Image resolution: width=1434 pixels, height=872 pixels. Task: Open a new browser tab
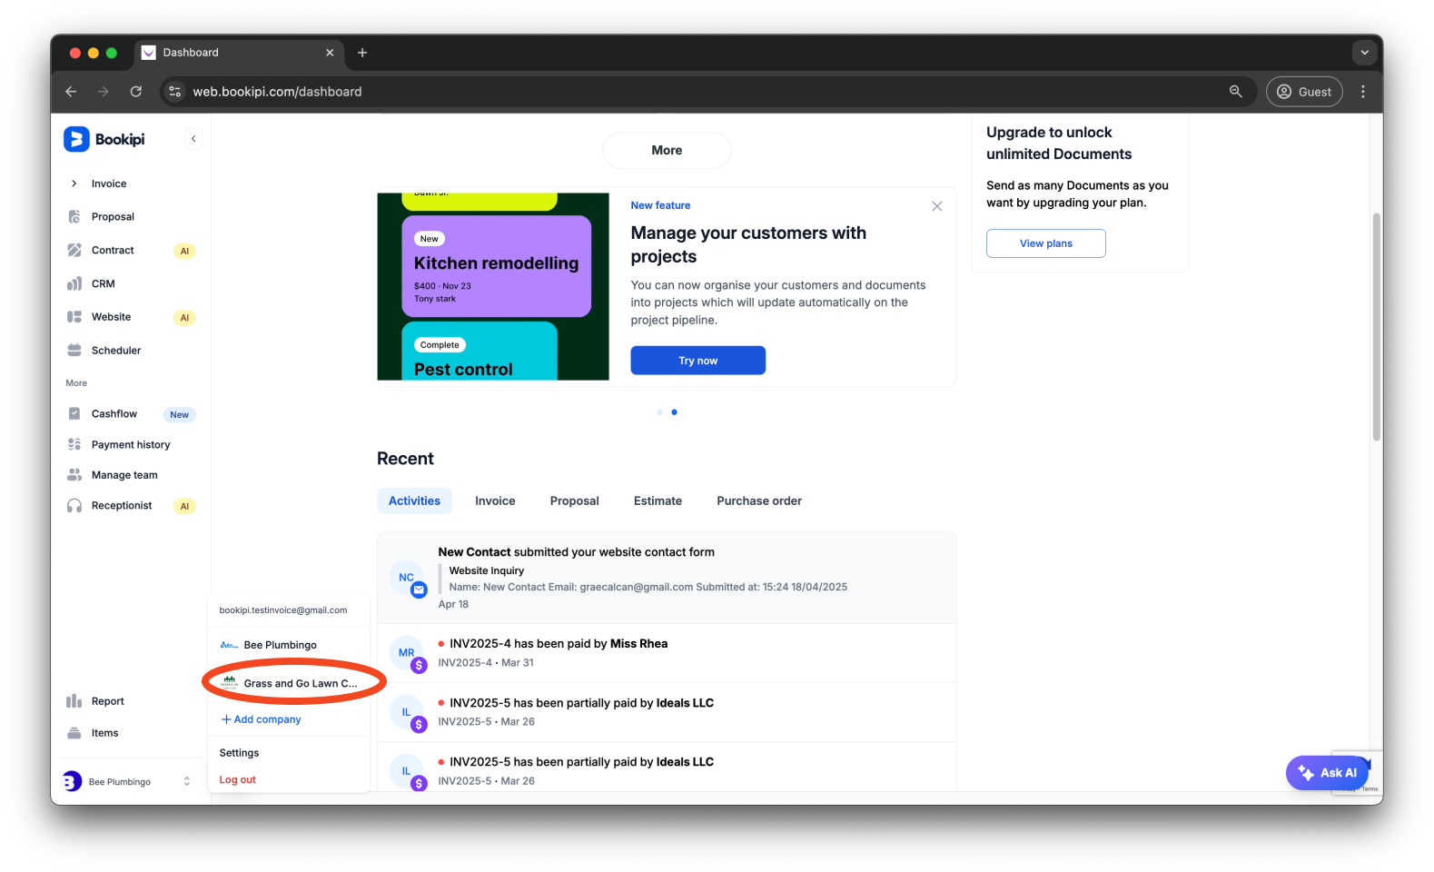click(362, 53)
